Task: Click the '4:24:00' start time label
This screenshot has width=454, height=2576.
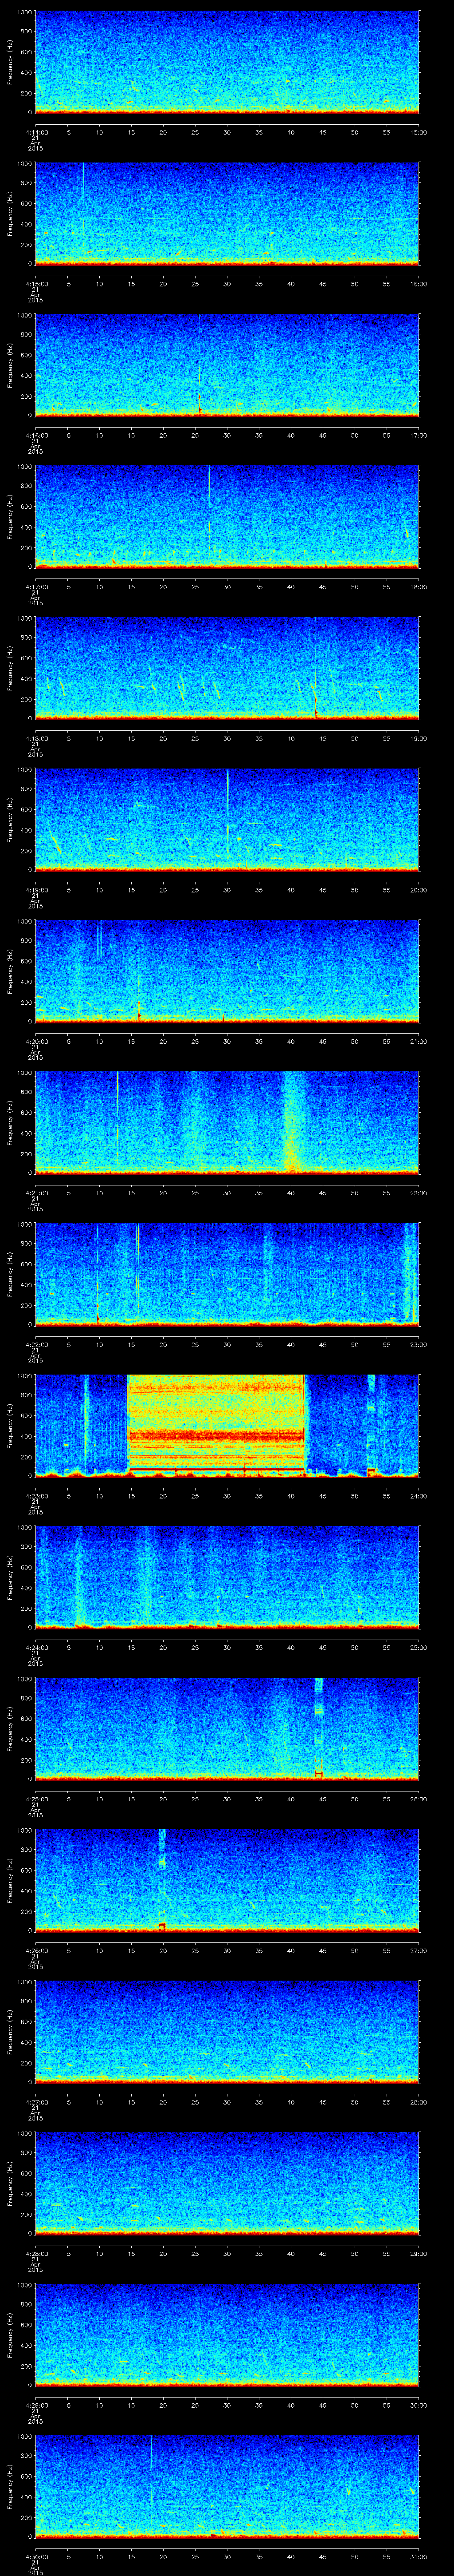Action: pos(36,1647)
